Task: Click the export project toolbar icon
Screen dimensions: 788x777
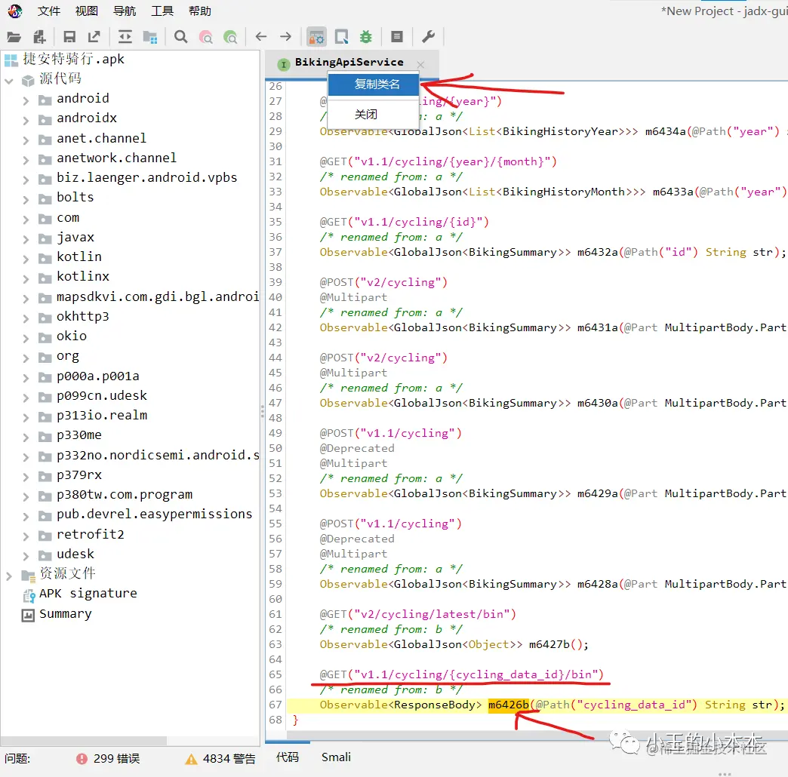Action: coord(94,37)
